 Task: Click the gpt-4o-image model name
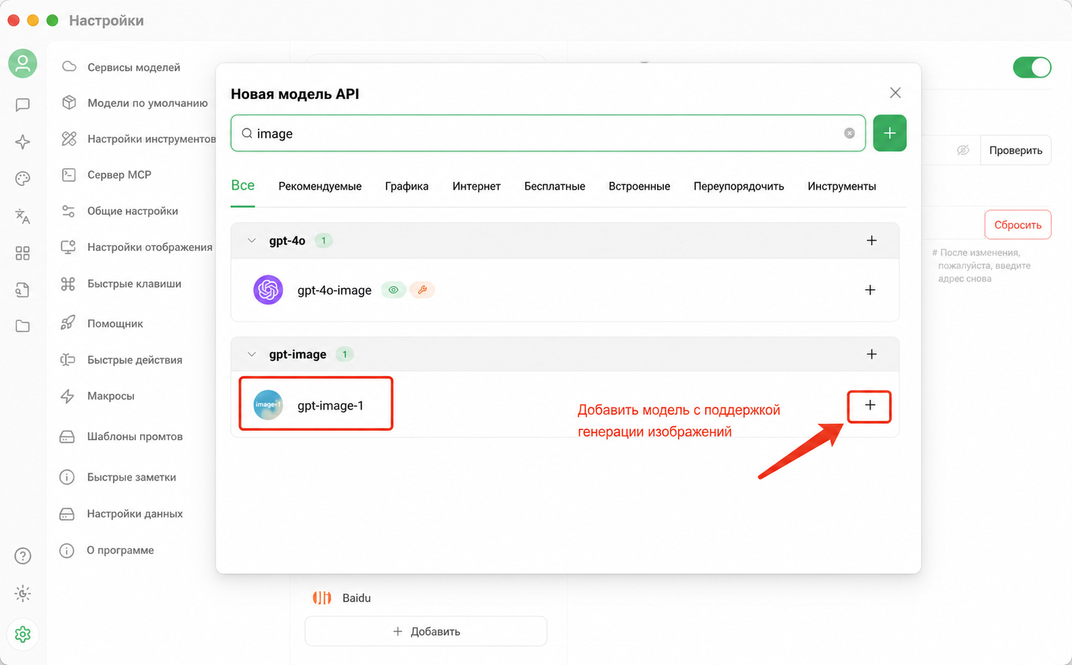pos(335,290)
